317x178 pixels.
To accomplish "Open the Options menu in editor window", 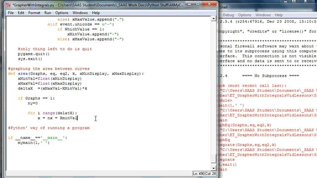I will (61, 13).
